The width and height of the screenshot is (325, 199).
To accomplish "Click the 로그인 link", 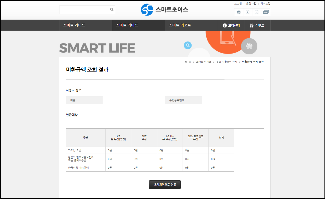I will click(238, 3).
